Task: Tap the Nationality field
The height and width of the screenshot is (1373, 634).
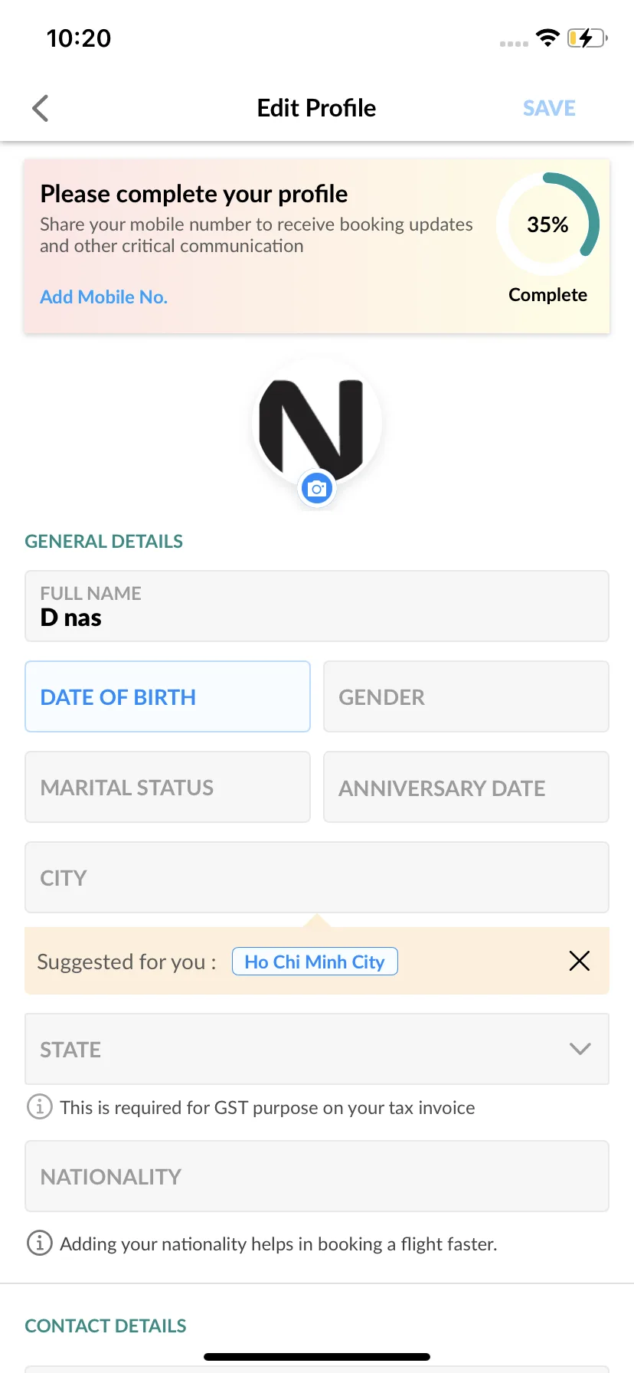Action: point(317,1176)
